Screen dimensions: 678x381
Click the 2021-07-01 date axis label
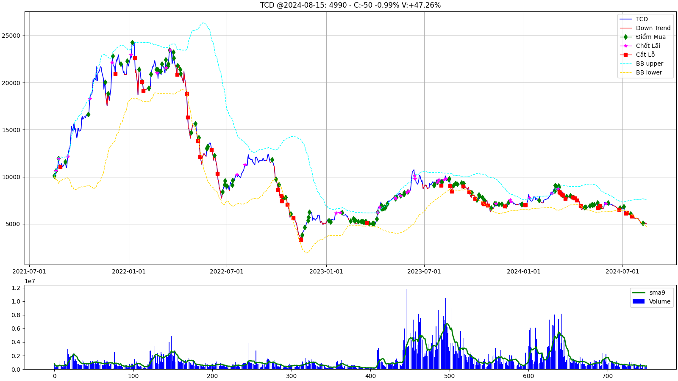pos(29,271)
